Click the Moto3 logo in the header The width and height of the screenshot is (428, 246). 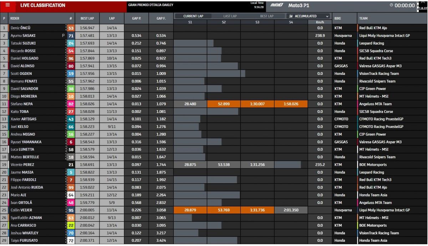pos(277,5)
